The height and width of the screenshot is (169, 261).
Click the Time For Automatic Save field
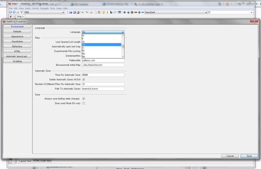pos(103,75)
